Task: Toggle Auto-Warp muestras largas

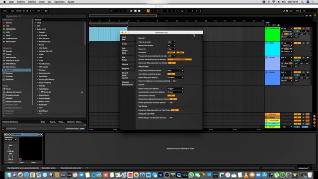Action: tap(171, 74)
